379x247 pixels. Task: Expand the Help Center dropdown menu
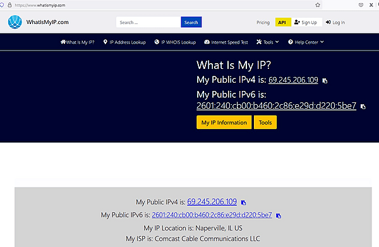click(306, 42)
